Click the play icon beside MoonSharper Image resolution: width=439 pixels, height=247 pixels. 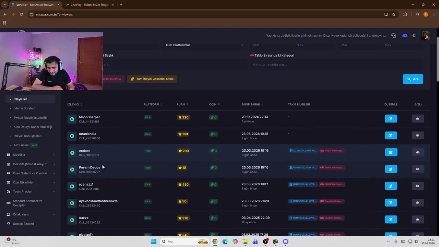(x=72, y=119)
